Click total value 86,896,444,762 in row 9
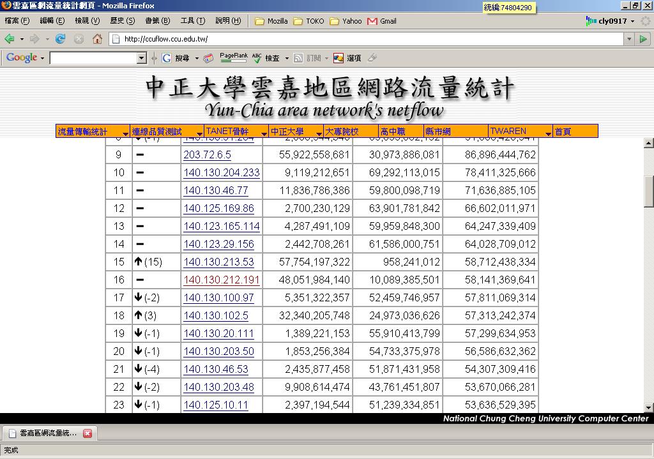Screen dimensions: 654x459 click(500, 154)
